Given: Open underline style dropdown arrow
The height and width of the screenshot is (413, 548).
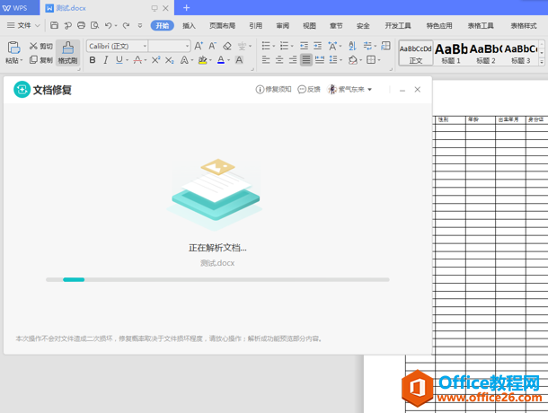Looking at the screenshot, I should tap(128, 60).
